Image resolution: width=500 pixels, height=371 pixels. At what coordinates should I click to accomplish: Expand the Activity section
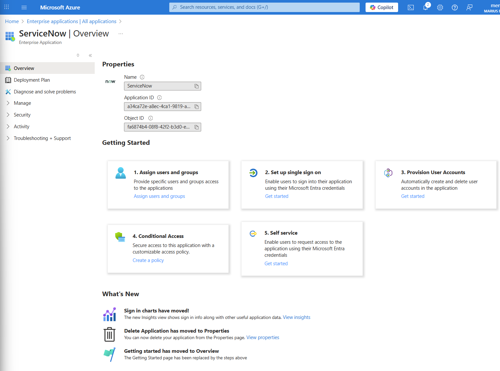pos(21,127)
